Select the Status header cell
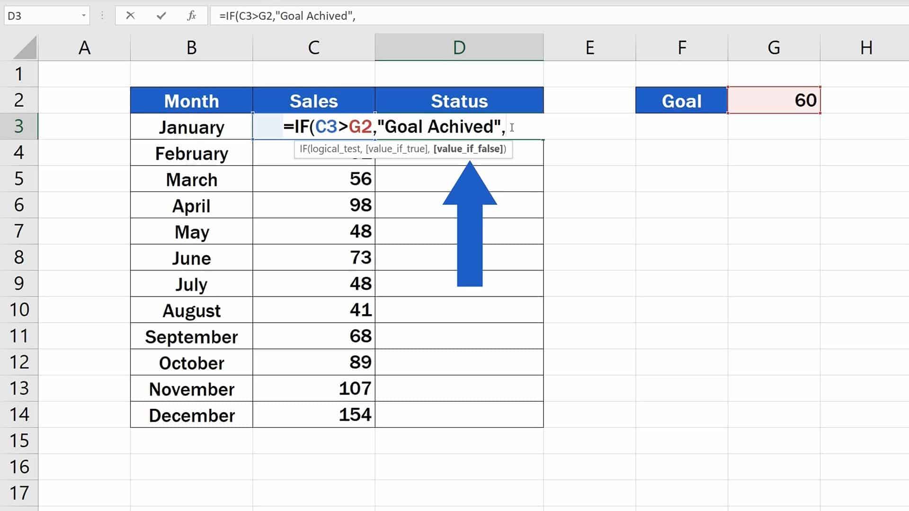The width and height of the screenshot is (909, 511). (458, 100)
